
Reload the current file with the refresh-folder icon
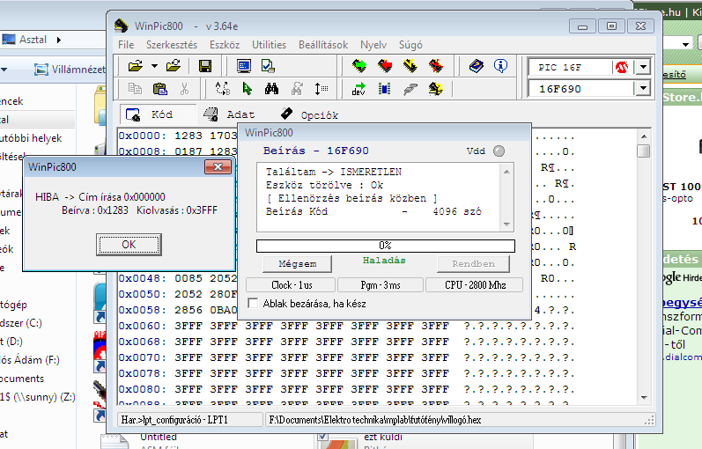click(x=174, y=66)
